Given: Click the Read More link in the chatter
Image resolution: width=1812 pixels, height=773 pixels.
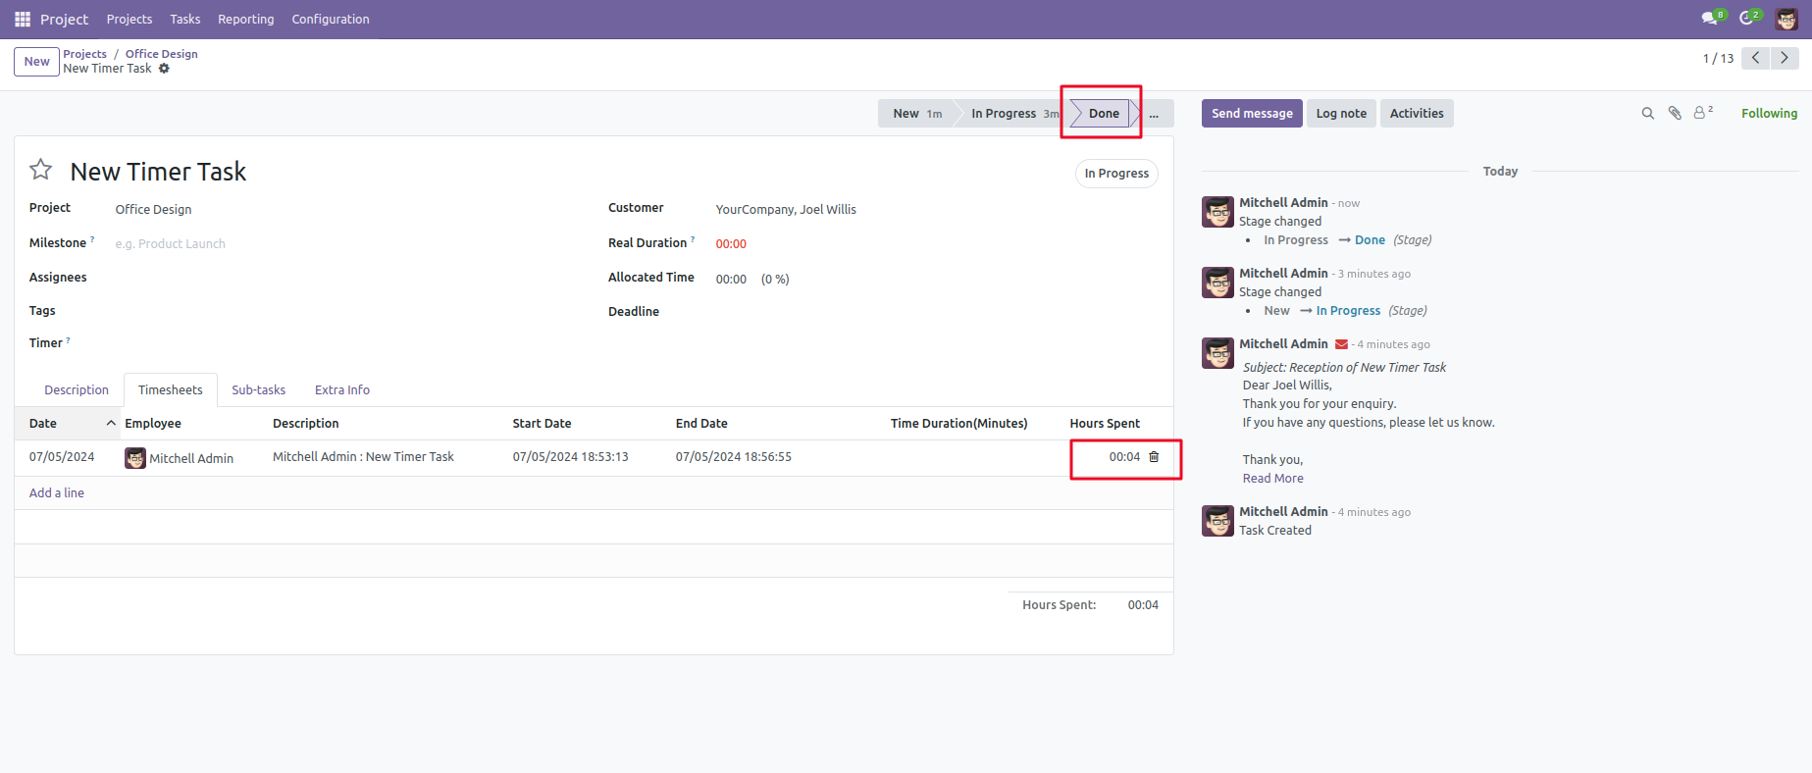Looking at the screenshot, I should point(1273,479).
